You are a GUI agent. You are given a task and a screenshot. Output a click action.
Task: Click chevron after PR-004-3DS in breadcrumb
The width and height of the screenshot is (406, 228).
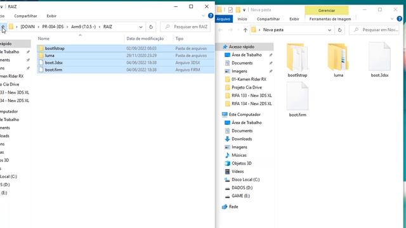67,27
